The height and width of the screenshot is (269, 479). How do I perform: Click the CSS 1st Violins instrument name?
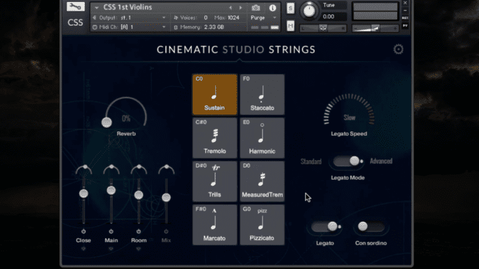pos(127,7)
